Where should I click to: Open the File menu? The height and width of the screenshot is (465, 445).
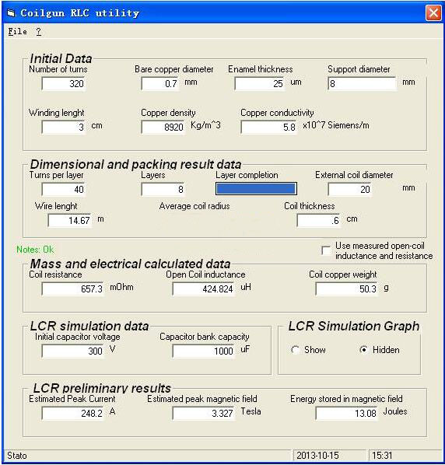pyautogui.click(x=17, y=31)
